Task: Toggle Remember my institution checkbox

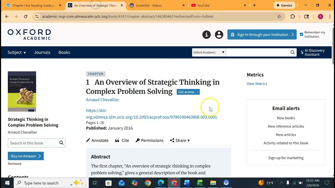Action: click(x=301, y=34)
